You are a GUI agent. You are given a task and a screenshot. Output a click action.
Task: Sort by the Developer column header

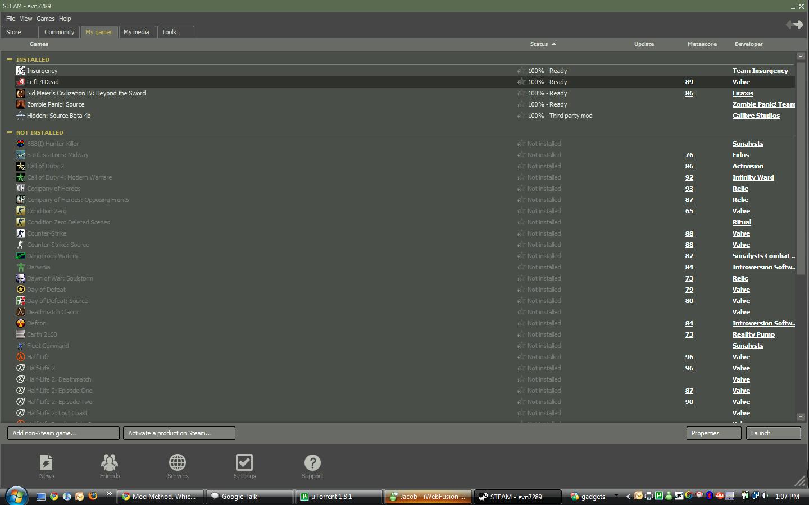(x=749, y=44)
